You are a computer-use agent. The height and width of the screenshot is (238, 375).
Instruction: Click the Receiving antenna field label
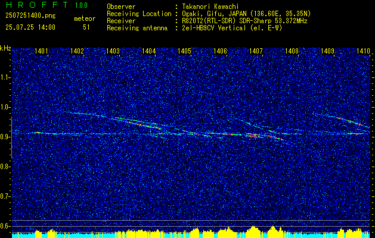click(137, 28)
